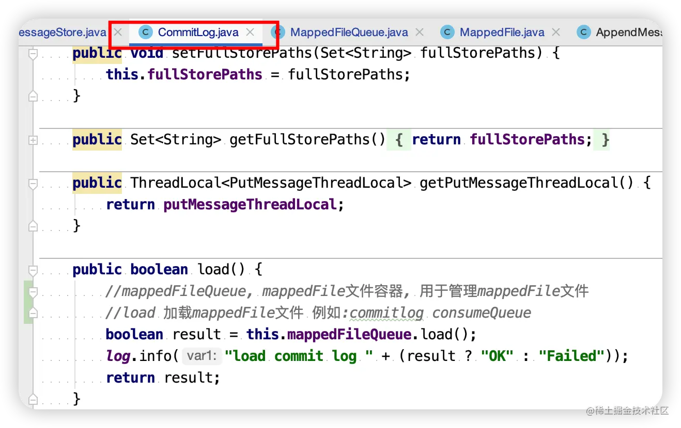Click fold end marker at //load comment line
The height and width of the screenshot is (428, 681).
coord(33,313)
